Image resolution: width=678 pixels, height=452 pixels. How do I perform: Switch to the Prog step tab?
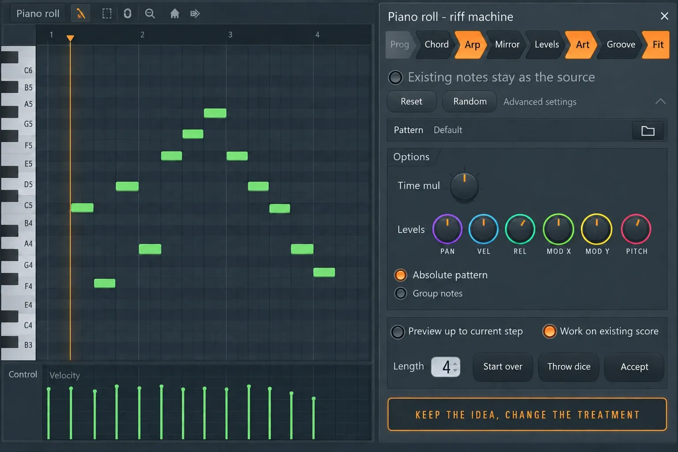399,45
